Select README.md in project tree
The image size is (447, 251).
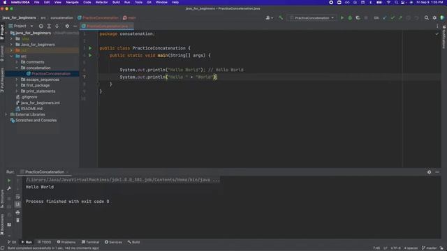point(31,109)
